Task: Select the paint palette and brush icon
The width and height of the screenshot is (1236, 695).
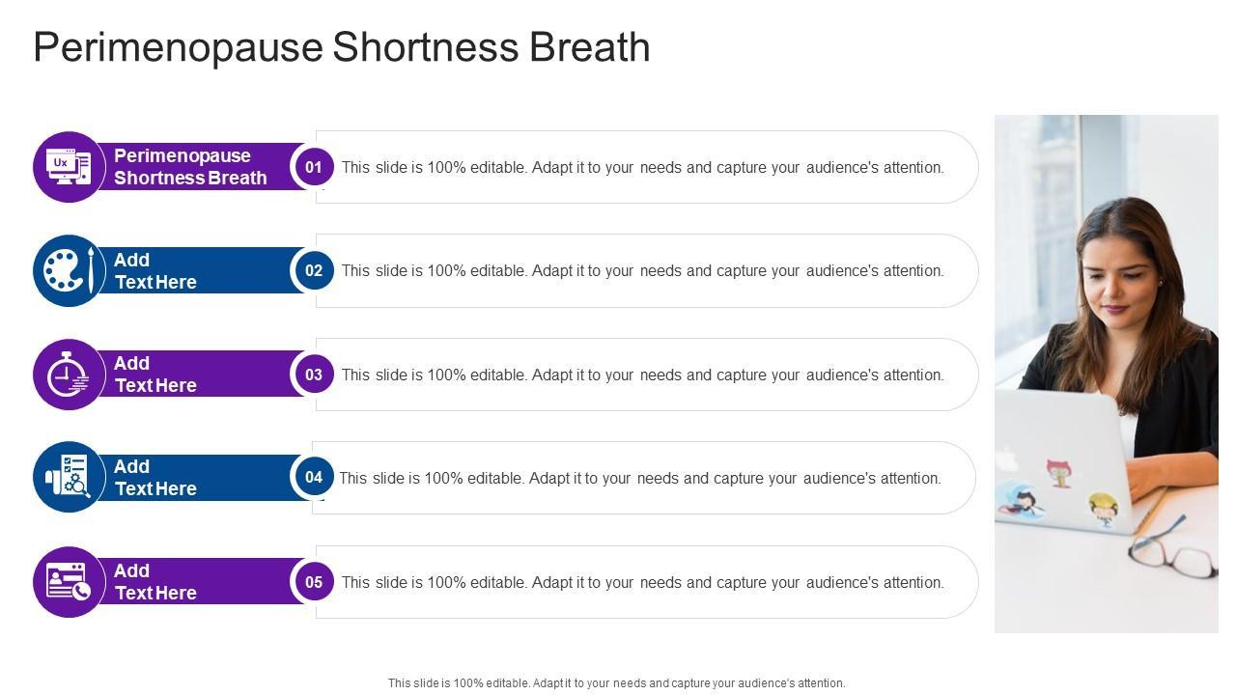Action: 69,270
